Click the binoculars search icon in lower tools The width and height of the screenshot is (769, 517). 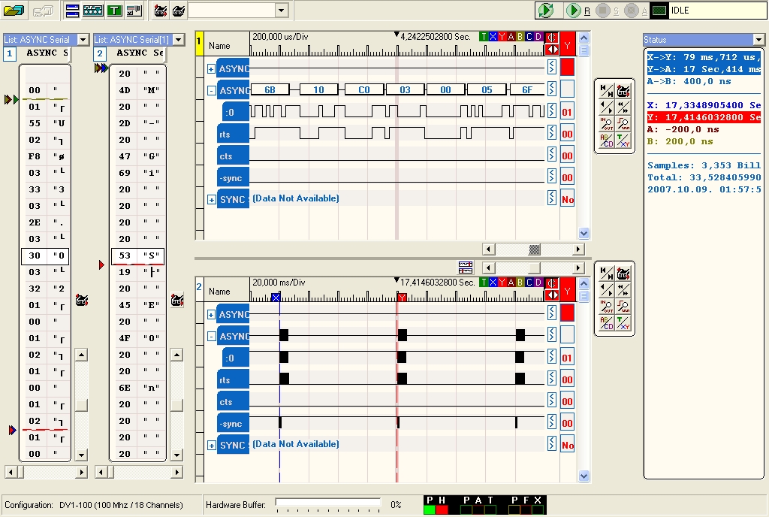[x=623, y=274]
